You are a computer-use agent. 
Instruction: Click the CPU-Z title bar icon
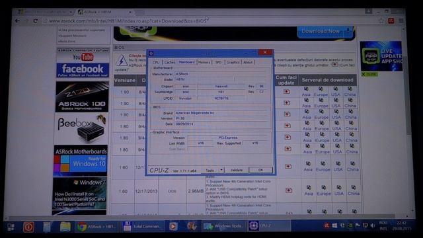[x=151, y=54]
